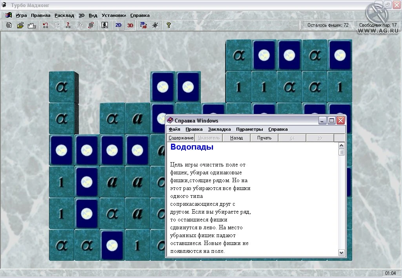Viewport: 402px width, 278px height.
Task: Shuffle tiles with red arrows icon
Action: (x=91, y=25)
